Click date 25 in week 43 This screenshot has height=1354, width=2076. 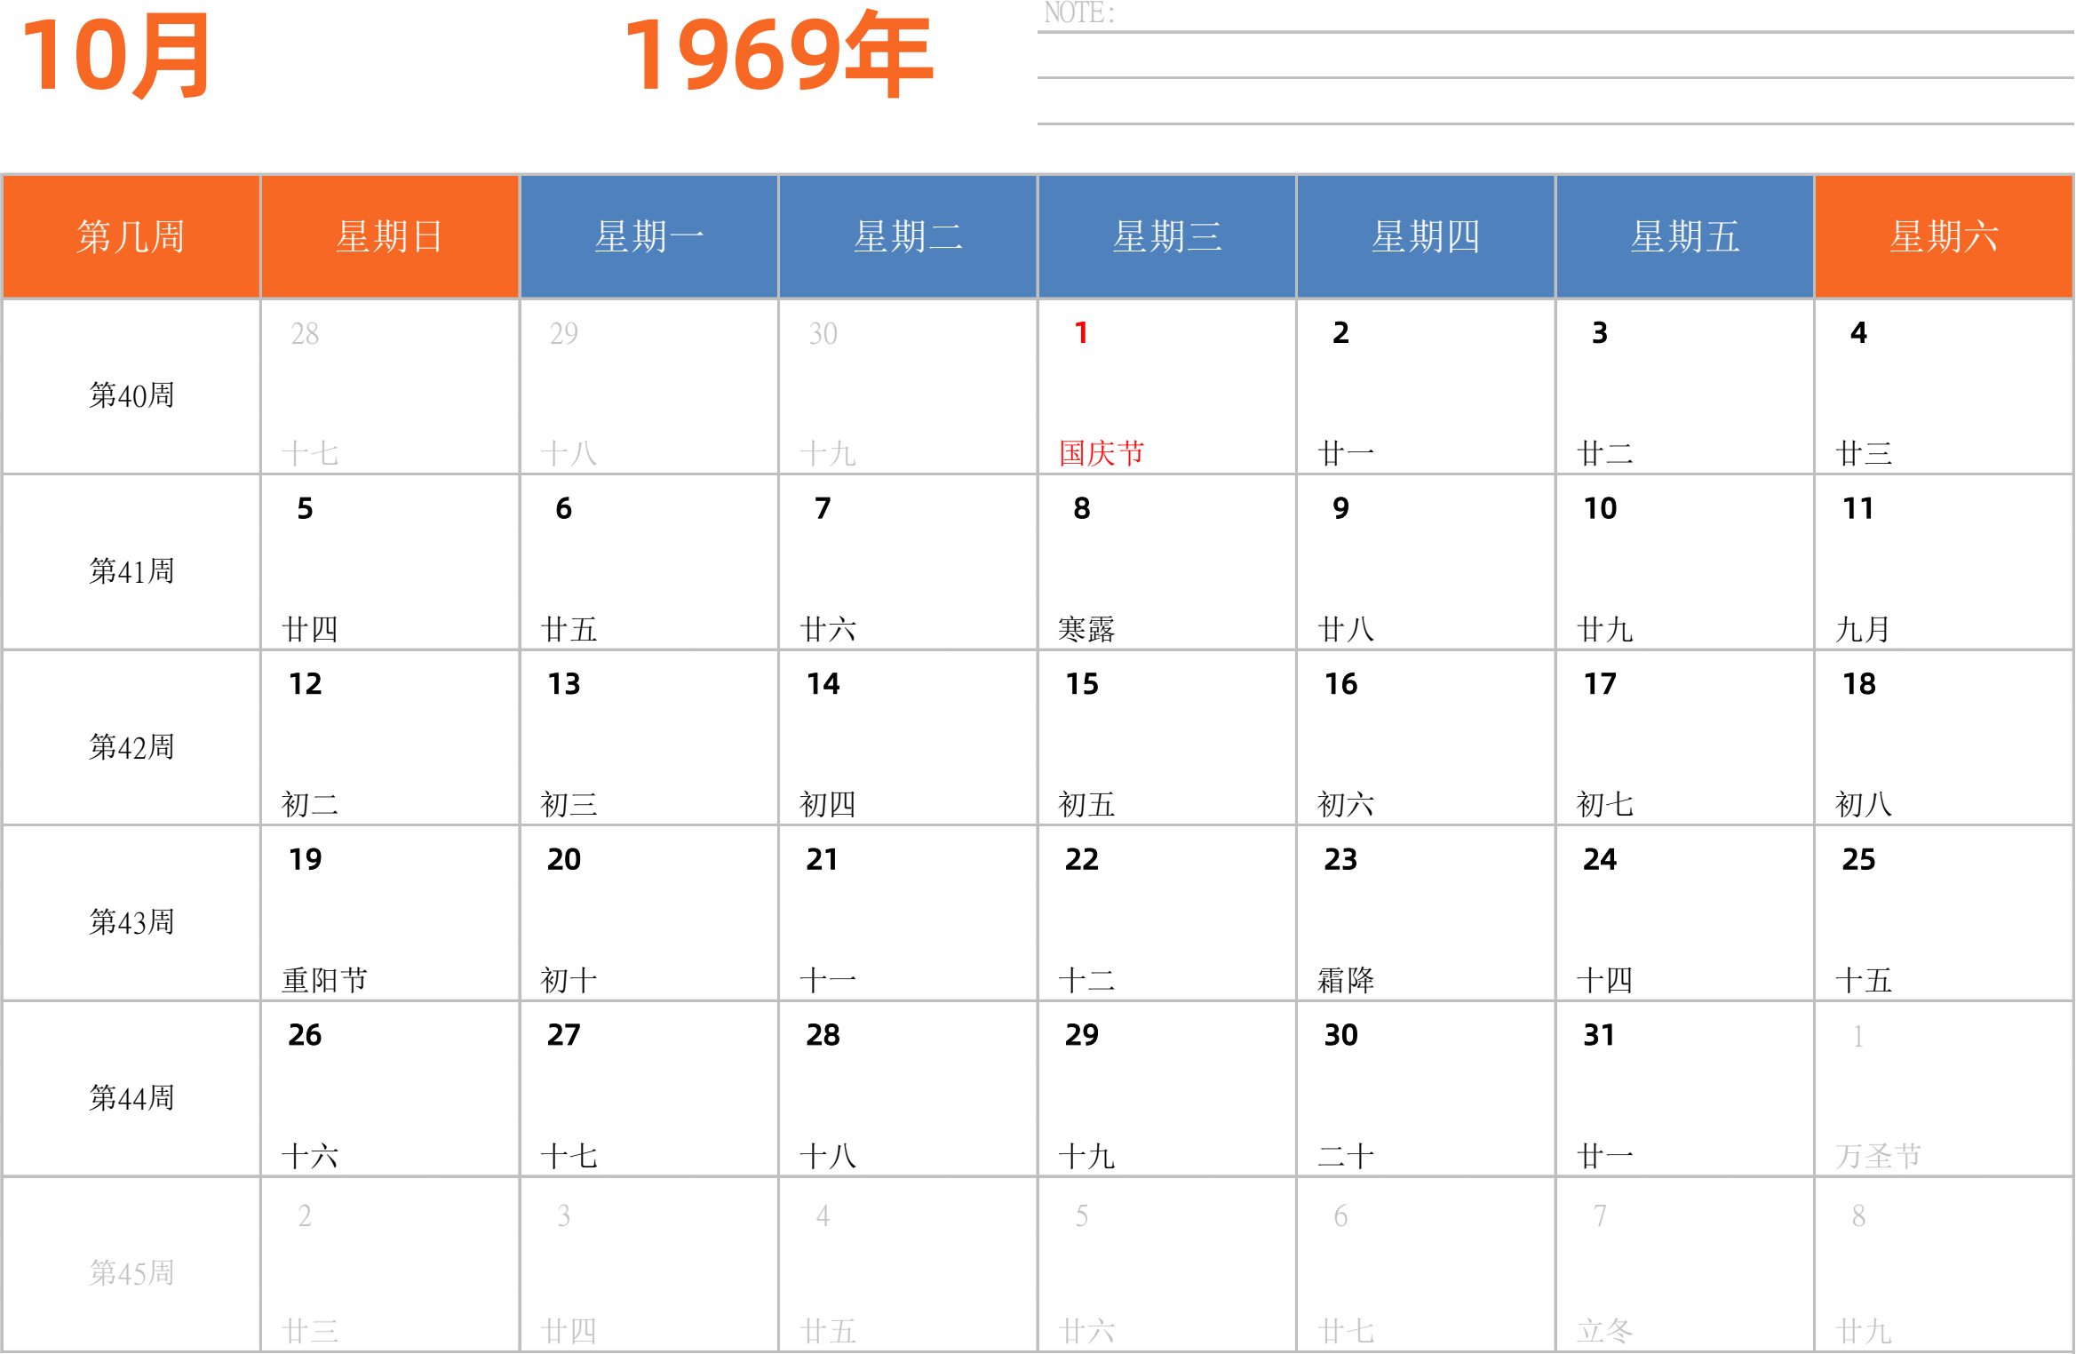[x=1858, y=860]
